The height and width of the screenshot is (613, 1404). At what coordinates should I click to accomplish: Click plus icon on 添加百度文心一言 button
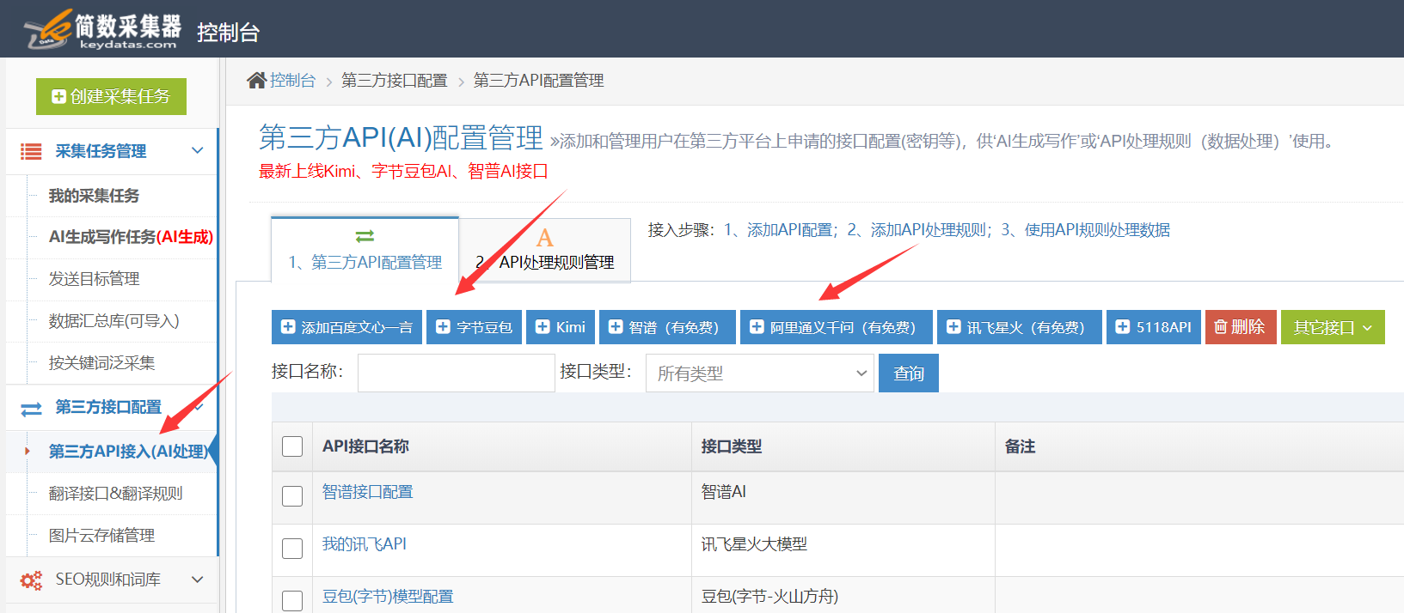(288, 327)
